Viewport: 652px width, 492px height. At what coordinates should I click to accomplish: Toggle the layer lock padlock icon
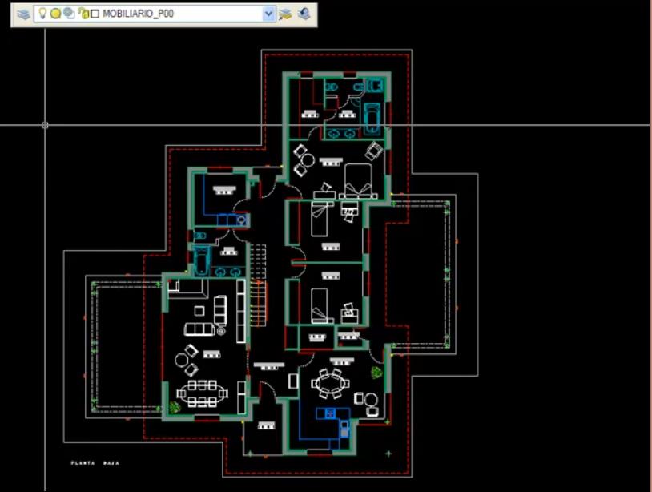click(83, 14)
